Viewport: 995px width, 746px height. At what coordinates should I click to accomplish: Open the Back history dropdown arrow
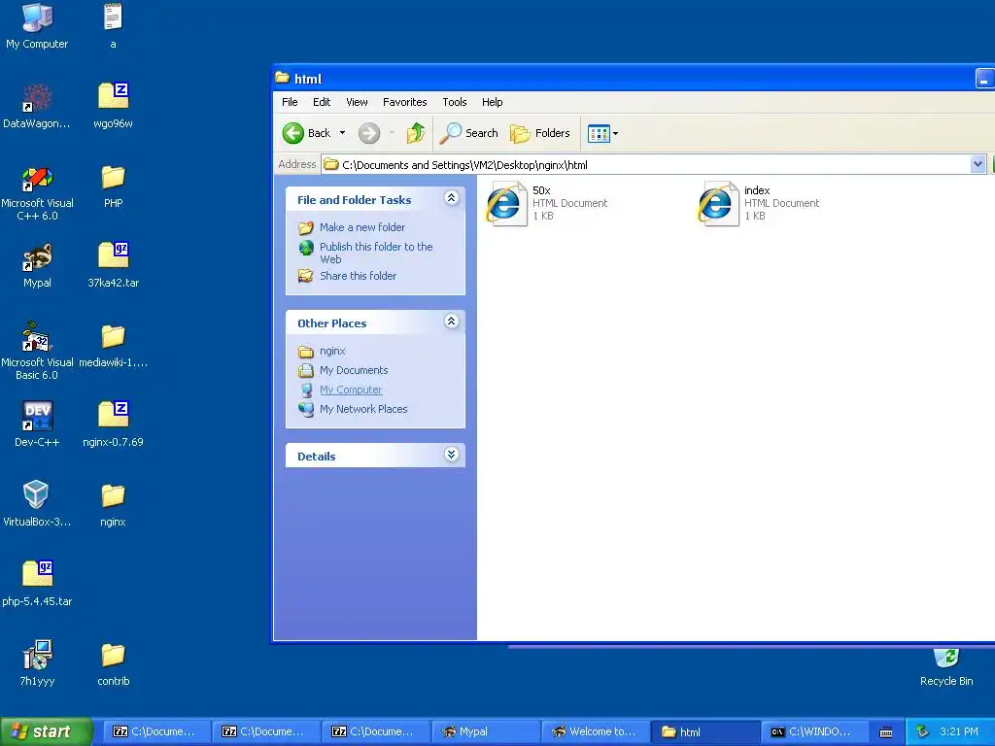click(x=343, y=133)
